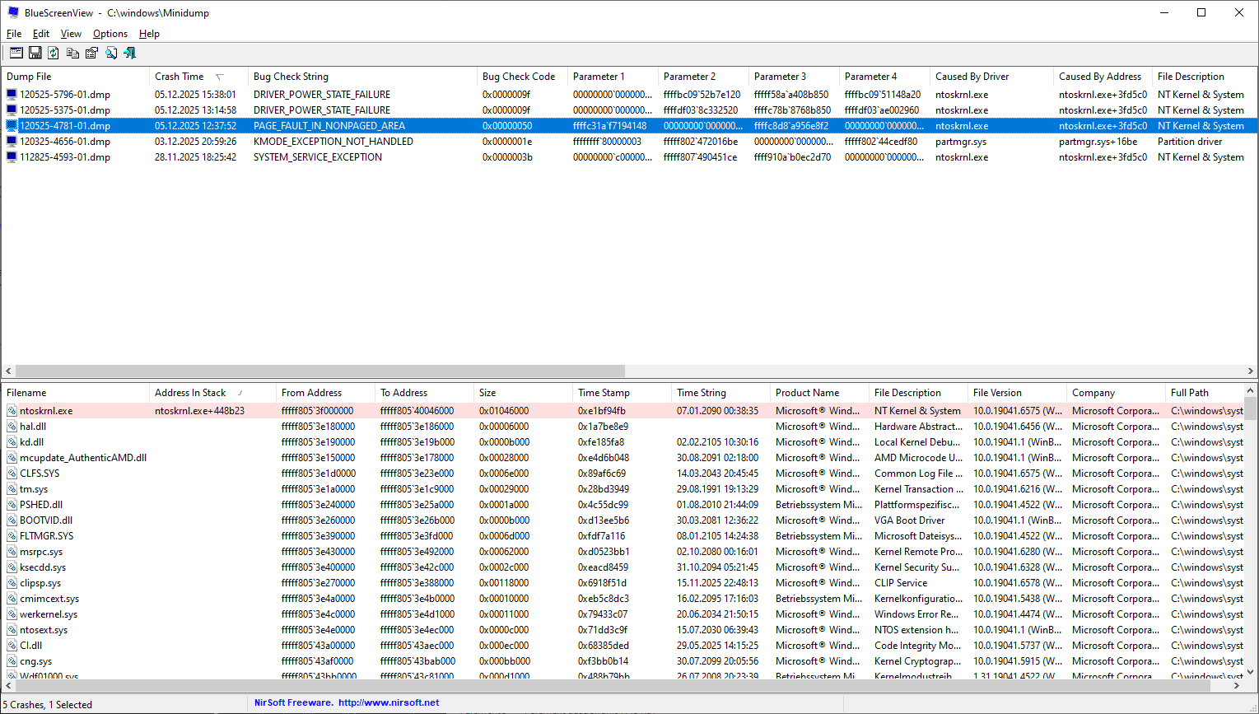Click upper pane scroll right arrow
Image resolution: width=1259 pixels, height=714 pixels.
click(1251, 371)
